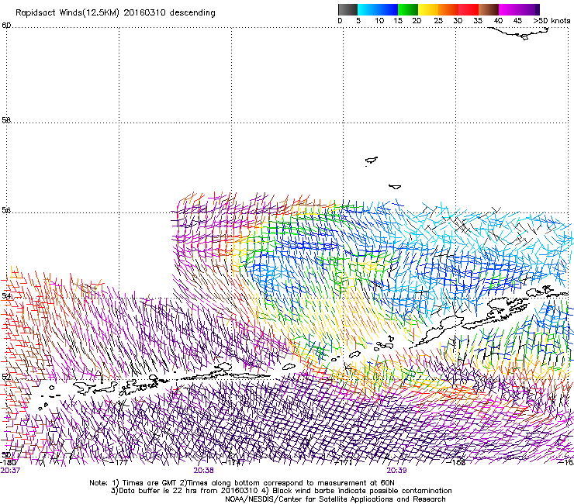
Task: Click the note line 'Data buffer is 22 hrs'
Action: coord(158,491)
